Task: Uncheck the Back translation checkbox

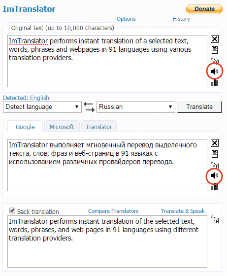Action: pyautogui.click(x=12, y=210)
